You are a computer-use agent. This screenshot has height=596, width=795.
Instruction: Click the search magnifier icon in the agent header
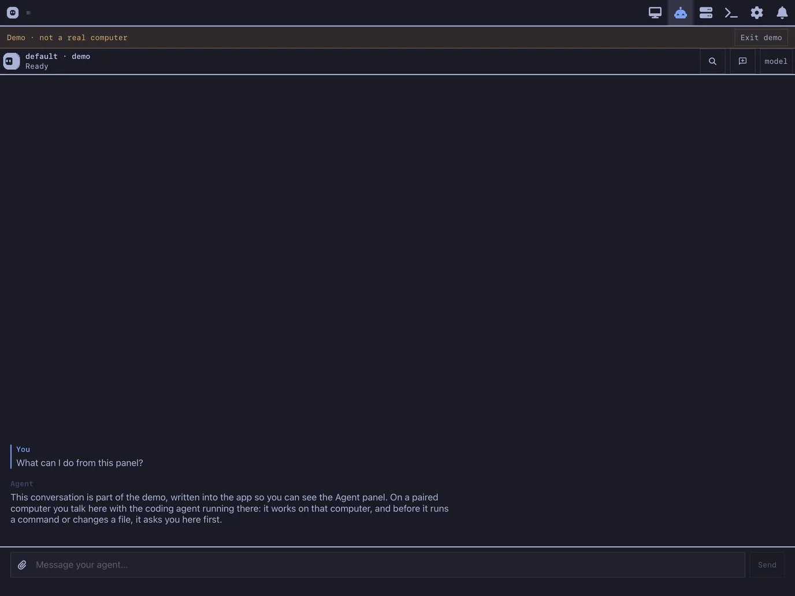pyautogui.click(x=712, y=61)
